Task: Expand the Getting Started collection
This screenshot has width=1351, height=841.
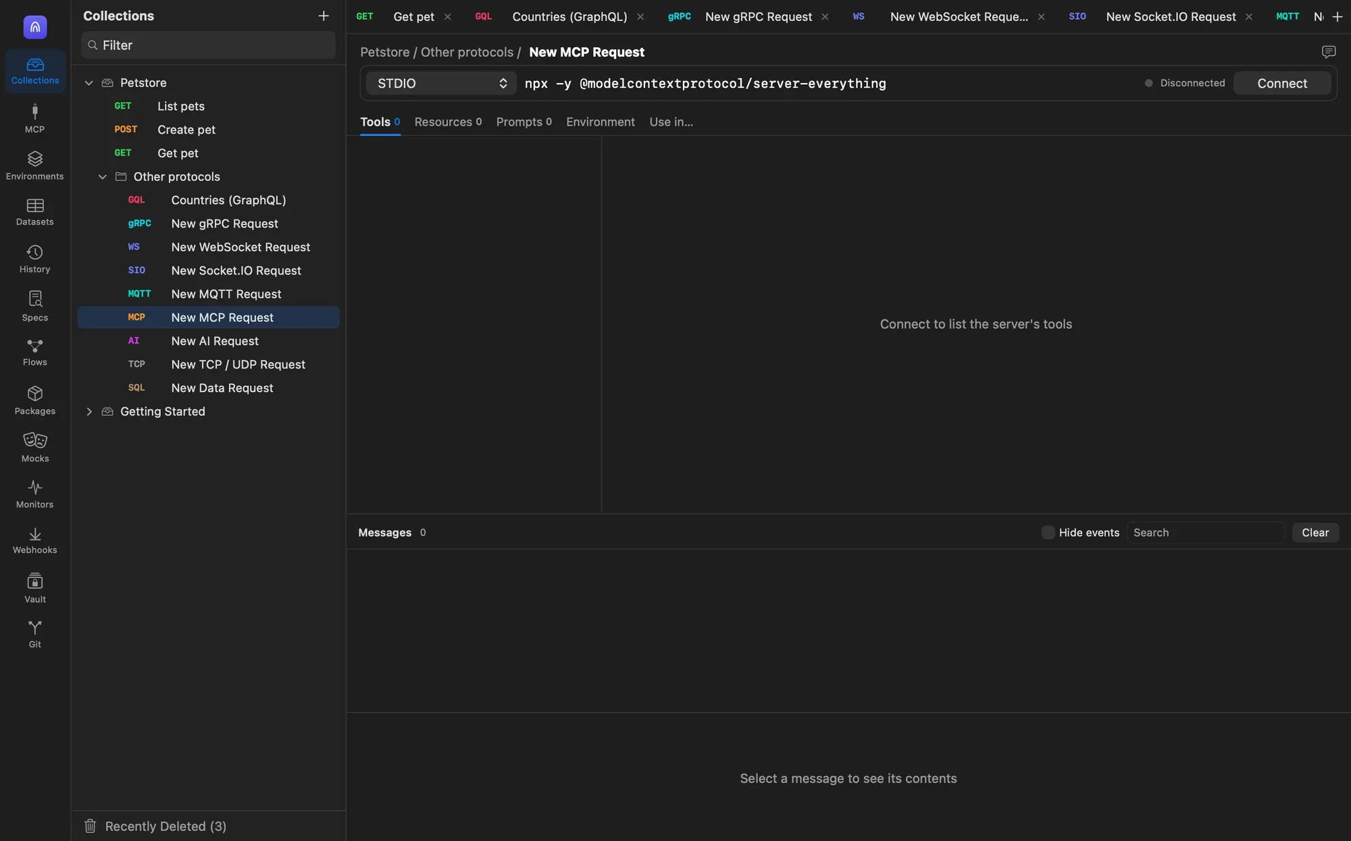Action: click(88, 412)
